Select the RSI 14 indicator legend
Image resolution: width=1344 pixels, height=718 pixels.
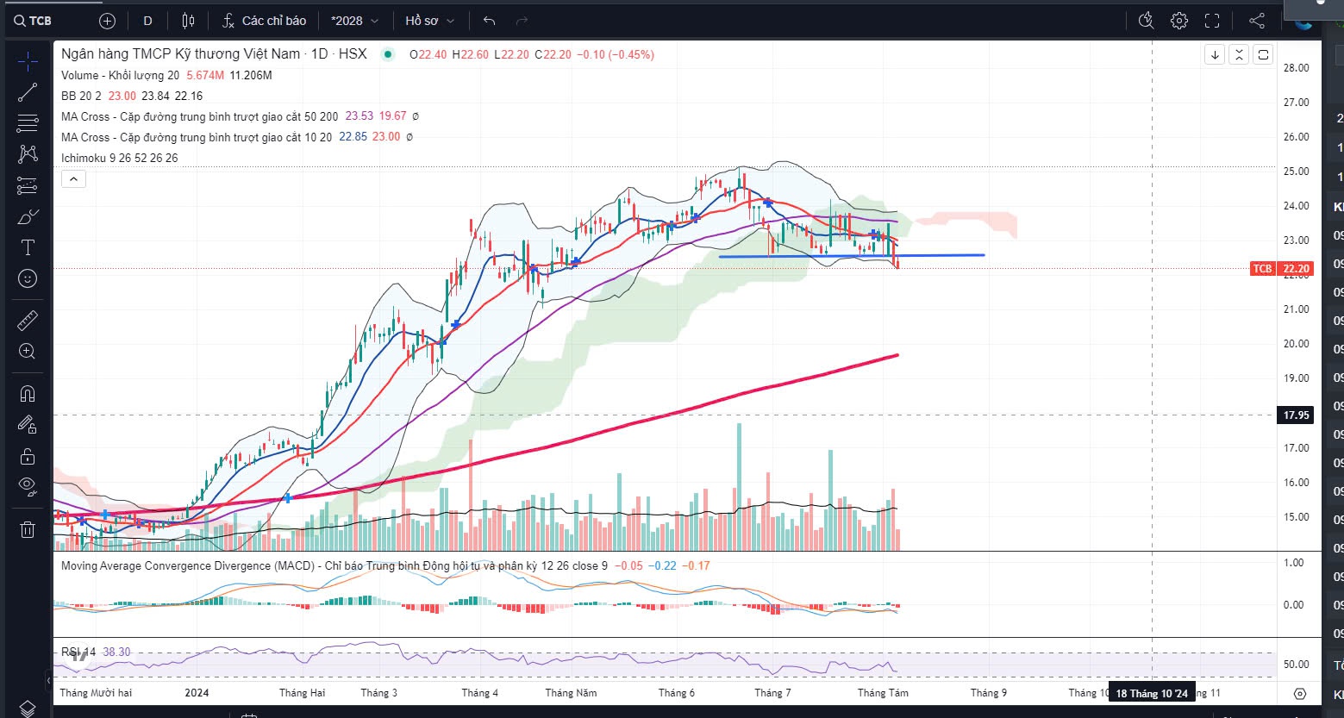[78, 652]
